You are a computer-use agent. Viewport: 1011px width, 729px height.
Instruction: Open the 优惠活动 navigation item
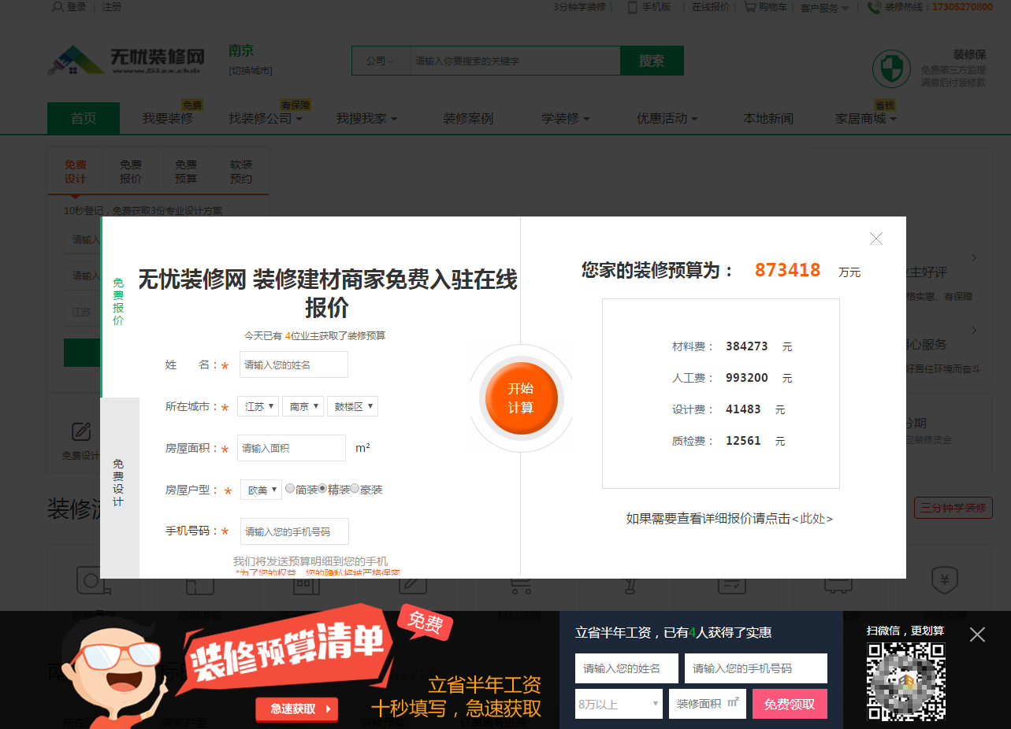[x=667, y=118]
